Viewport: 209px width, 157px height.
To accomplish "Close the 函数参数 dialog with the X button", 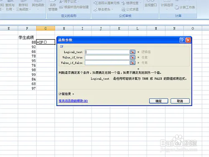I will point(188,40).
